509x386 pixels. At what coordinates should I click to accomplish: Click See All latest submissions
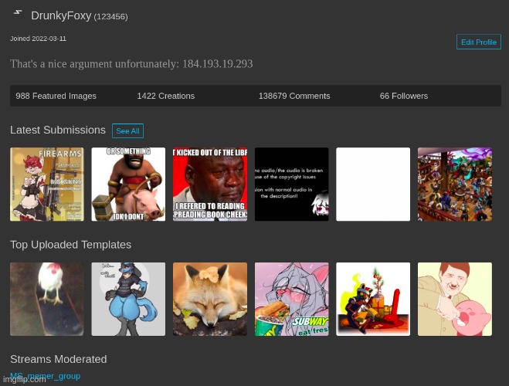pyautogui.click(x=127, y=130)
